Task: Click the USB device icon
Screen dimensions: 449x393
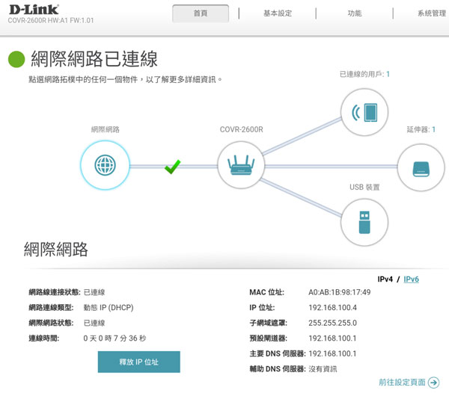Action: pos(364,222)
